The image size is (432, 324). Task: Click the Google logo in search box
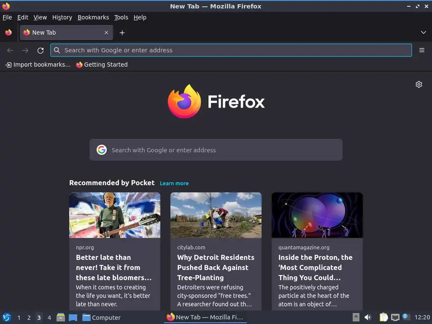[x=102, y=150]
